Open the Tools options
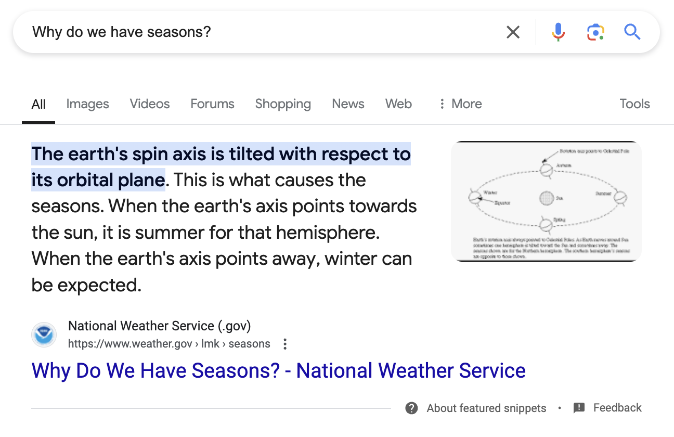 tap(634, 104)
